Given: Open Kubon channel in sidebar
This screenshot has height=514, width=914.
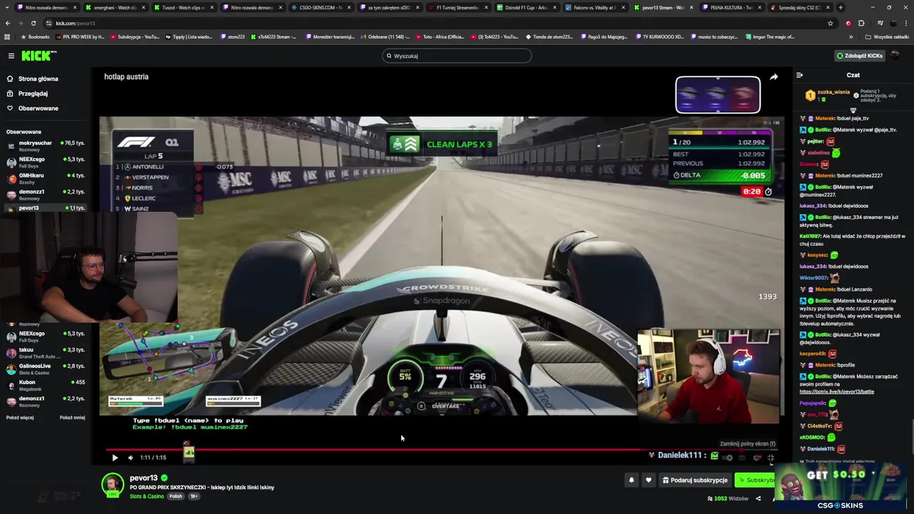Looking at the screenshot, I should tap(46, 385).
